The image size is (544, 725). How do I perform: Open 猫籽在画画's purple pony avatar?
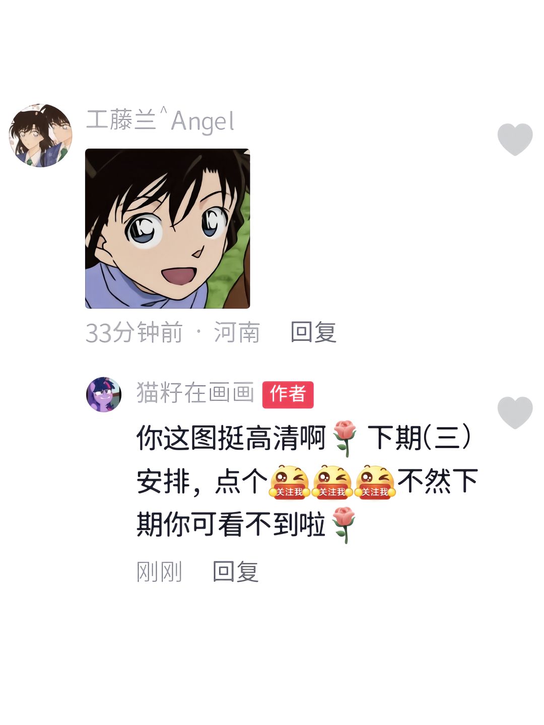[104, 394]
